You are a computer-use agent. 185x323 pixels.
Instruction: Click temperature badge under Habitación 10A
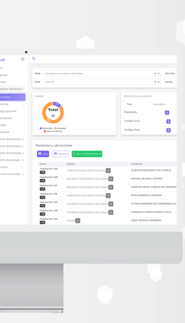coord(42,172)
